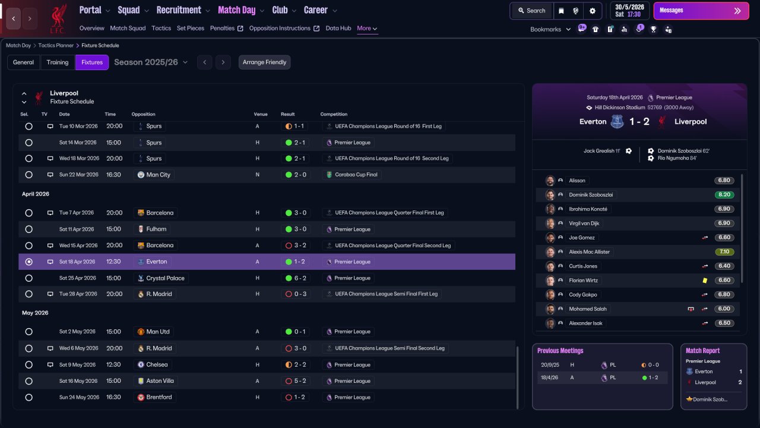Click the fixture list vertical scrollbar
Image resolution: width=760 pixels, height=428 pixels.
[x=518, y=377]
